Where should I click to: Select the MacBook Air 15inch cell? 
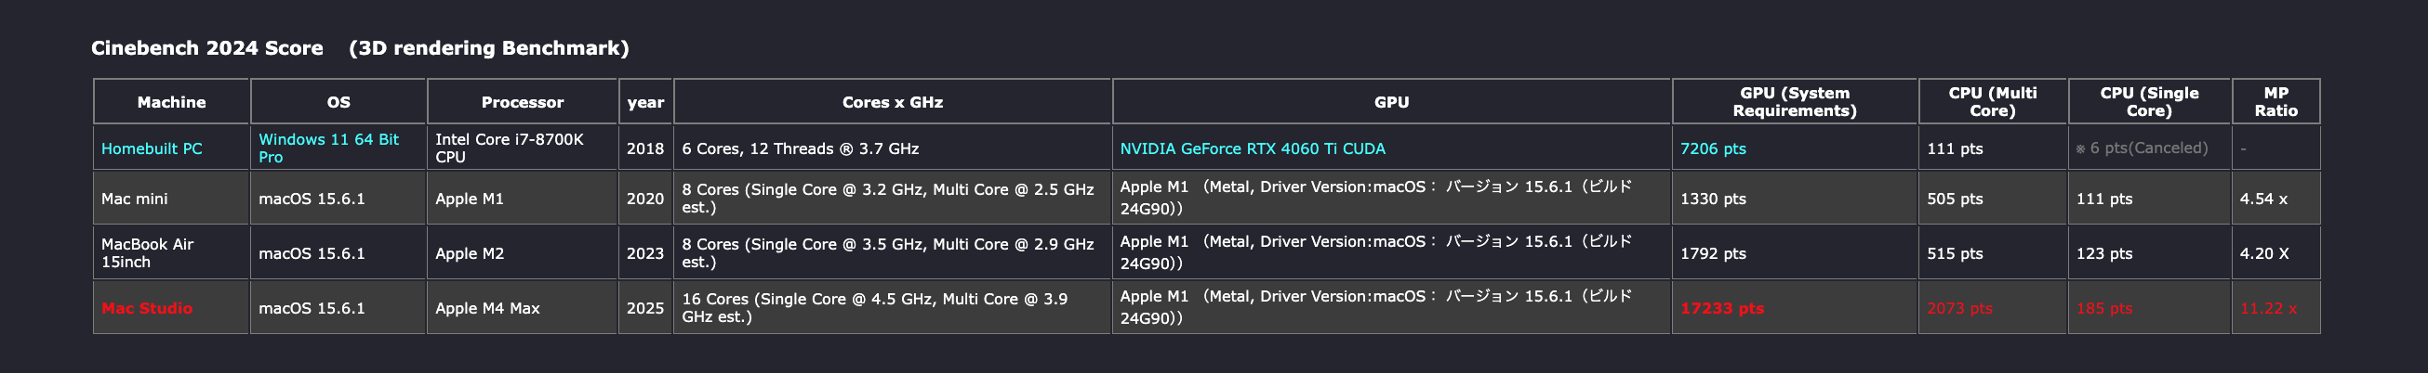171,252
